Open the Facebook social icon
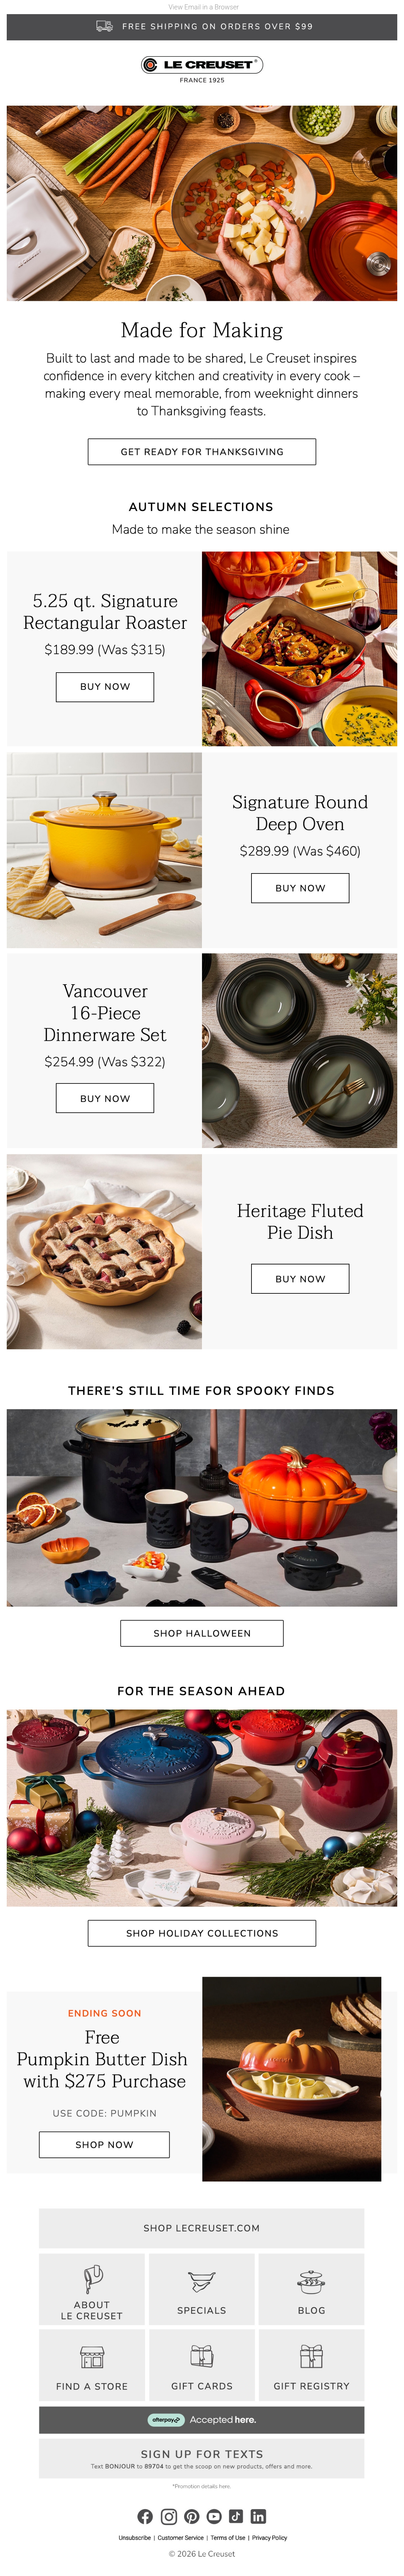The width and height of the screenshot is (404, 2576). [145, 2516]
